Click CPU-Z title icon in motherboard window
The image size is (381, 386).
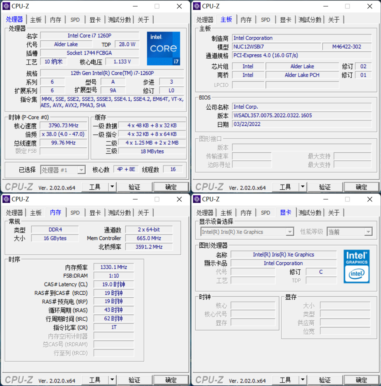pyautogui.click(x=197, y=6)
